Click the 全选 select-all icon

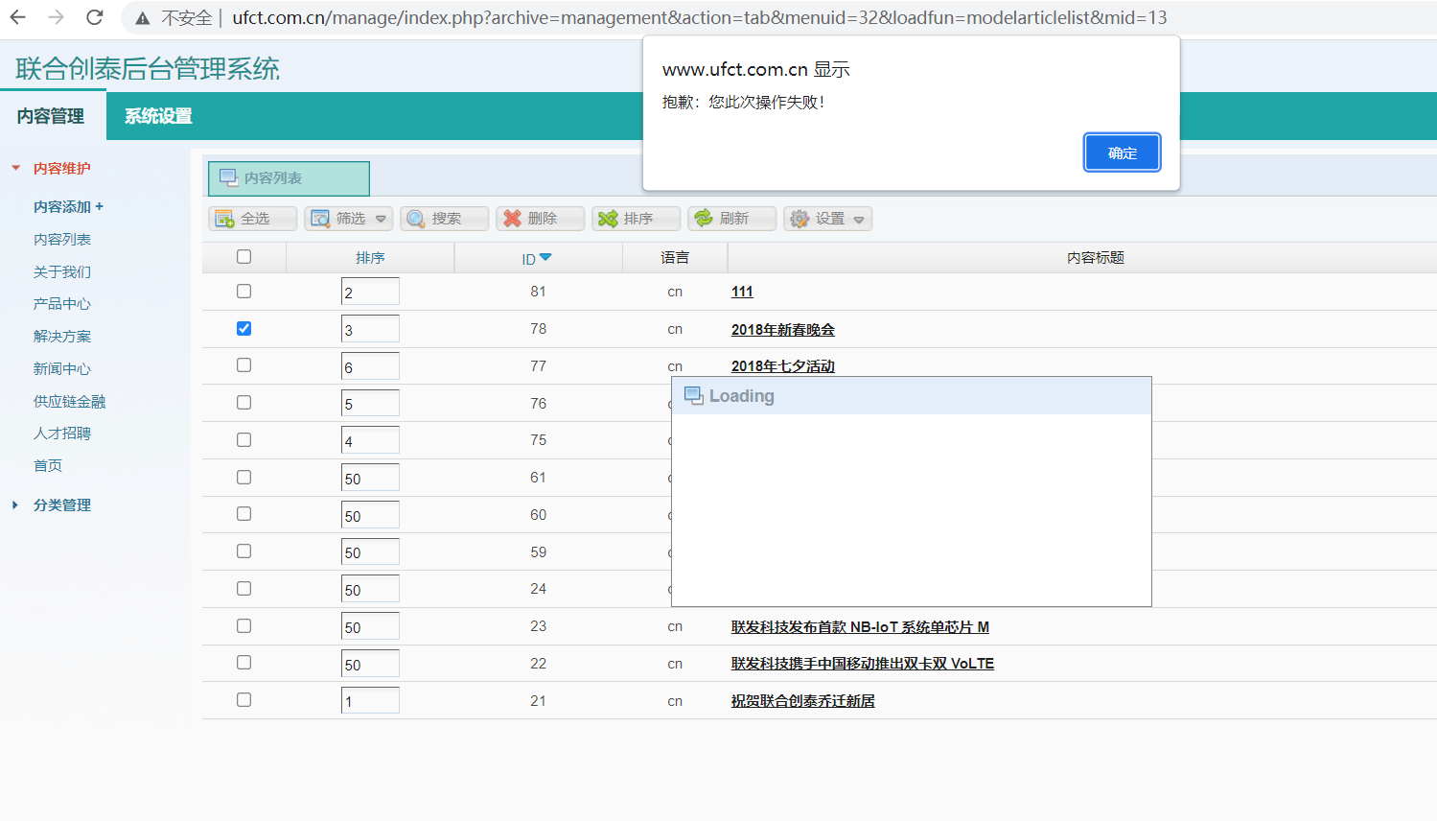(222, 218)
